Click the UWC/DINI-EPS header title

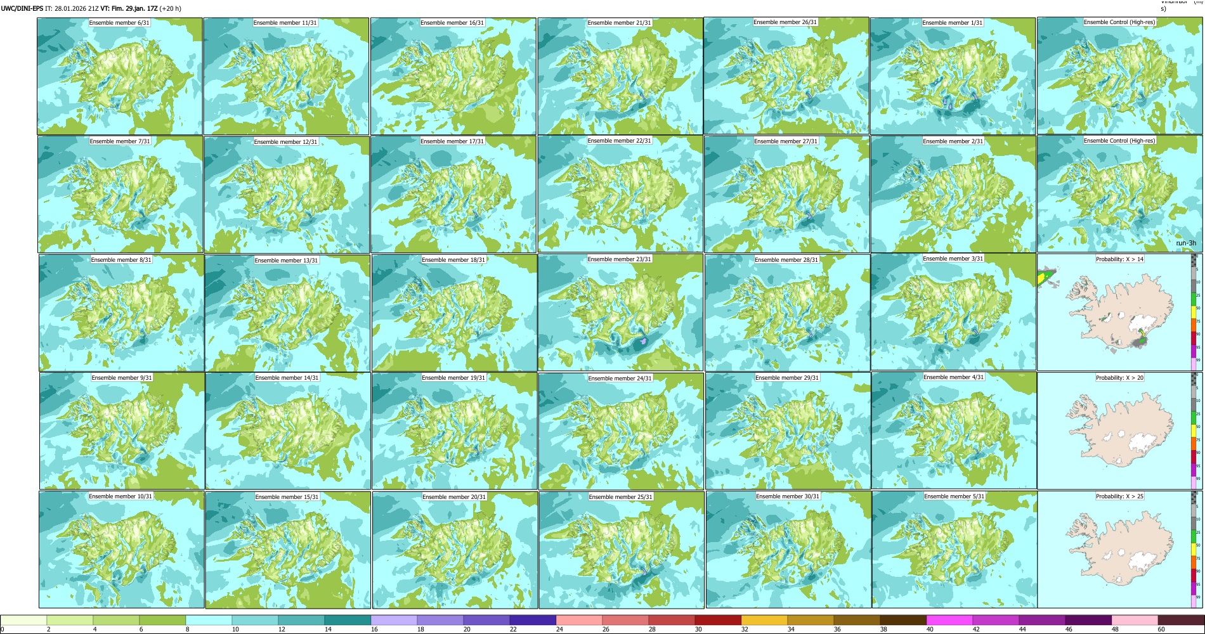[22, 9]
